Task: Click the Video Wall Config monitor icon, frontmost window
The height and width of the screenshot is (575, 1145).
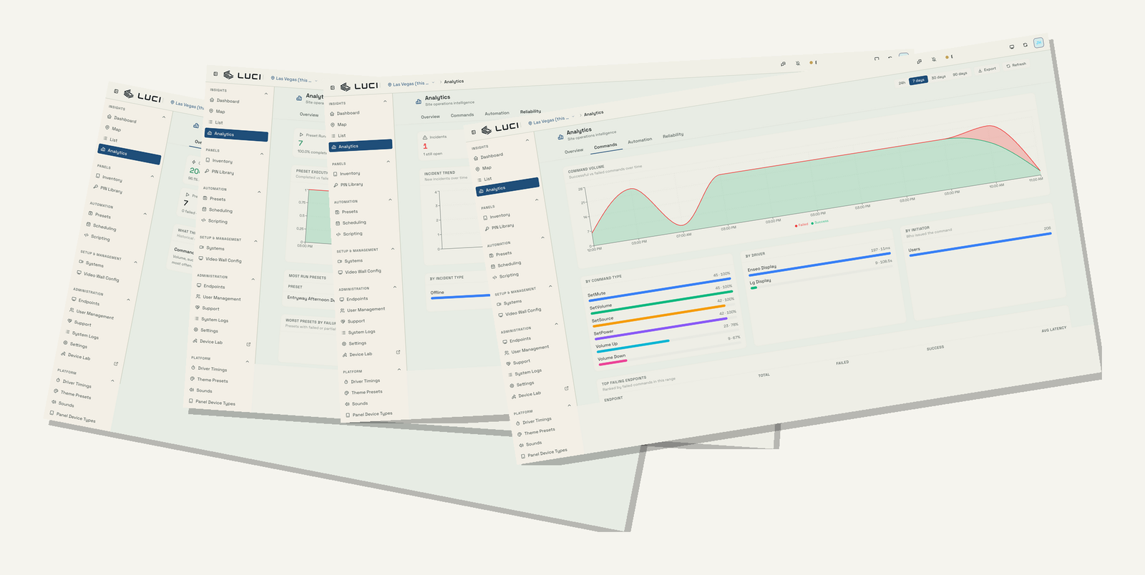Action: tap(500, 315)
